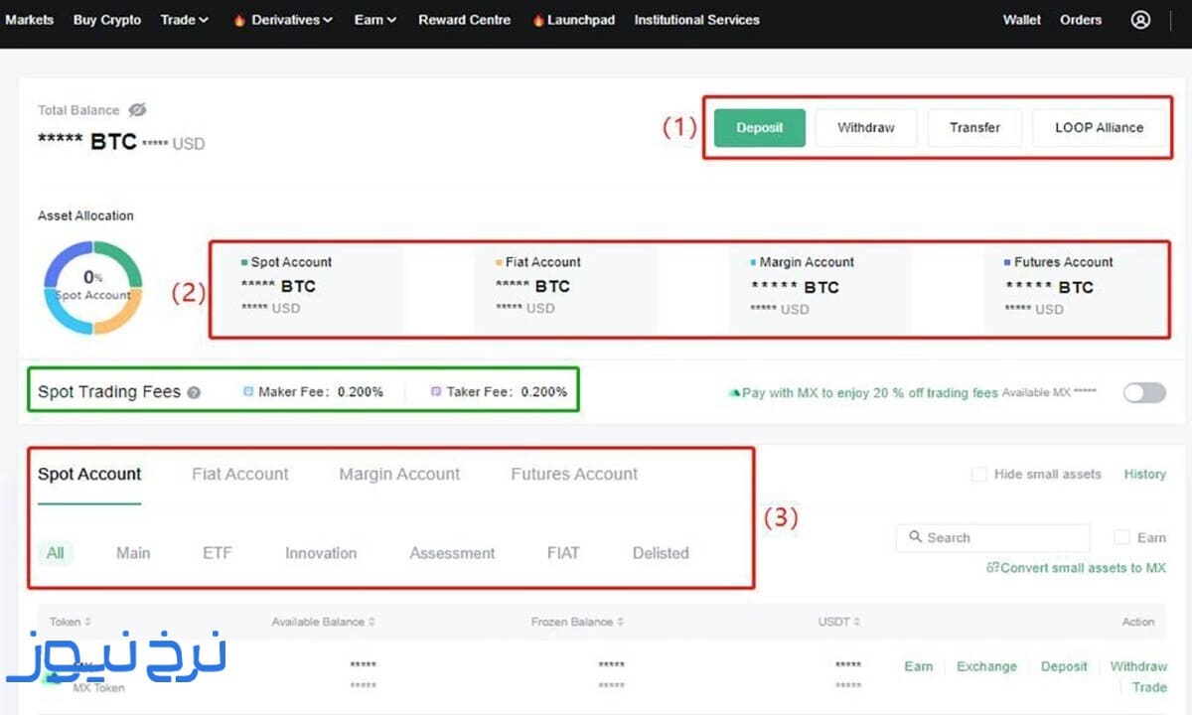Click the Asset Allocation donut chart

pos(92,288)
